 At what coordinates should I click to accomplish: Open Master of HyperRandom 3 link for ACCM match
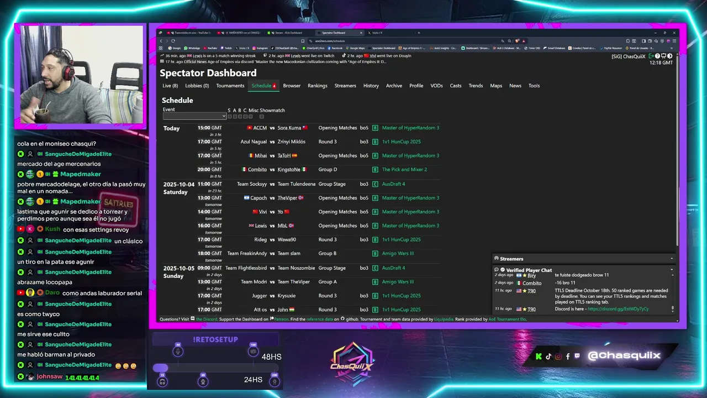[x=410, y=128]
